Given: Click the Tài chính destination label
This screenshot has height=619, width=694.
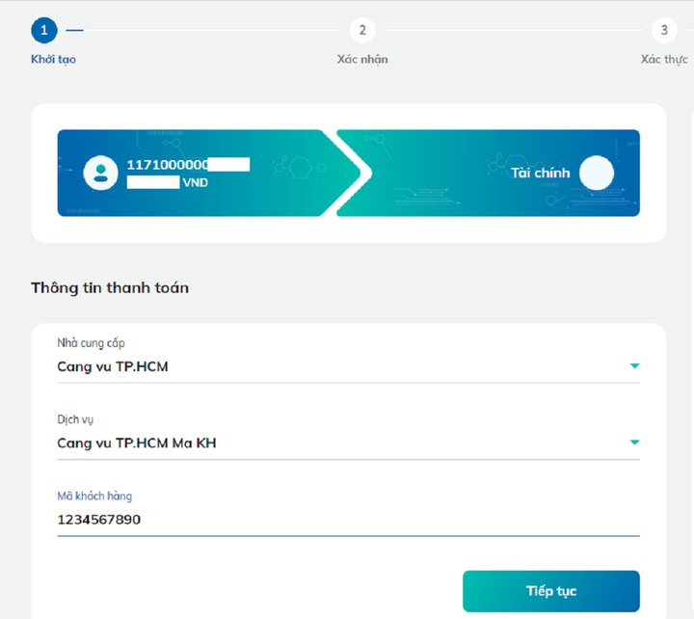Looking at the screenshot, I should click(540, 174).
